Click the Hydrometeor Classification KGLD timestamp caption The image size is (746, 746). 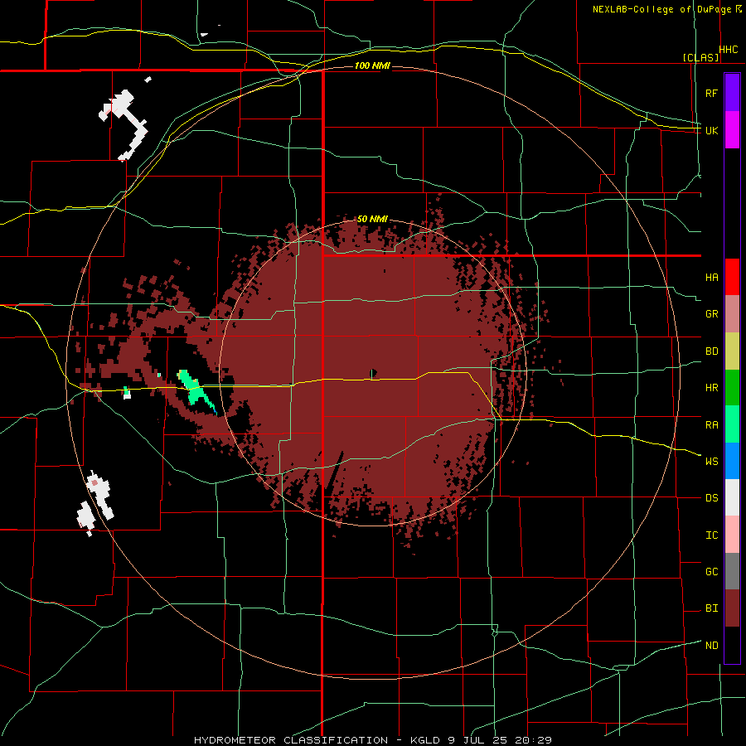point(373,740)
